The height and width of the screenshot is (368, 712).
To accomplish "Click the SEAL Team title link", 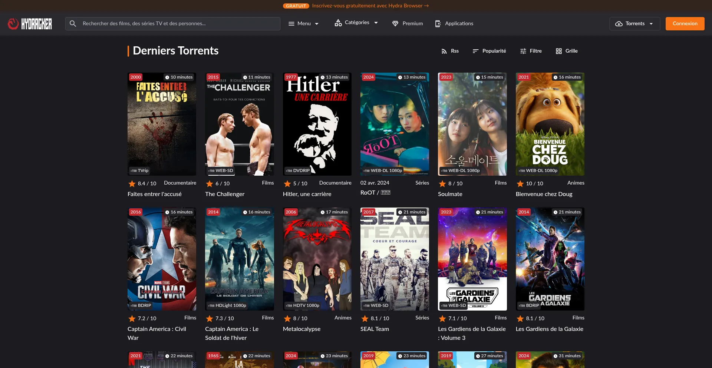I will pyautogui.click(x=375, y=329).
